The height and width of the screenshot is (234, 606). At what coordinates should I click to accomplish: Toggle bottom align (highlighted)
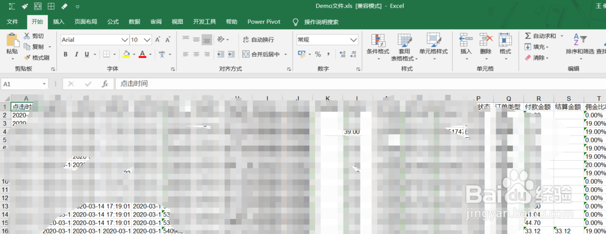207,39
